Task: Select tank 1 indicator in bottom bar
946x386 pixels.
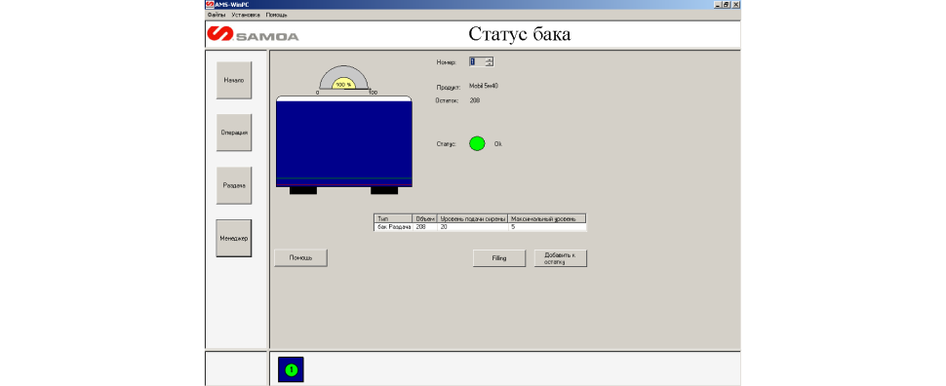Action: (291, 369)
